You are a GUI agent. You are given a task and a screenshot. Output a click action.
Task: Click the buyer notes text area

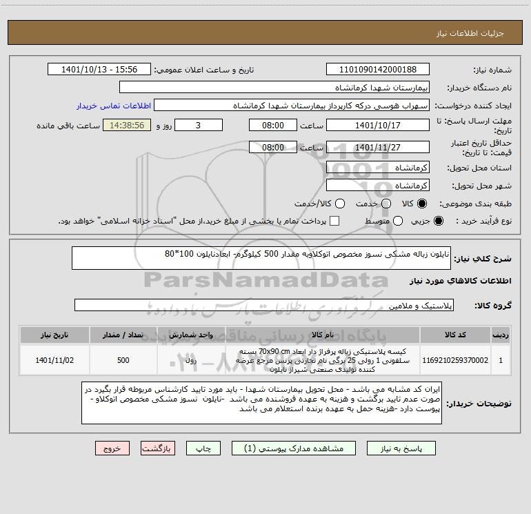click(x=261, y=403)
